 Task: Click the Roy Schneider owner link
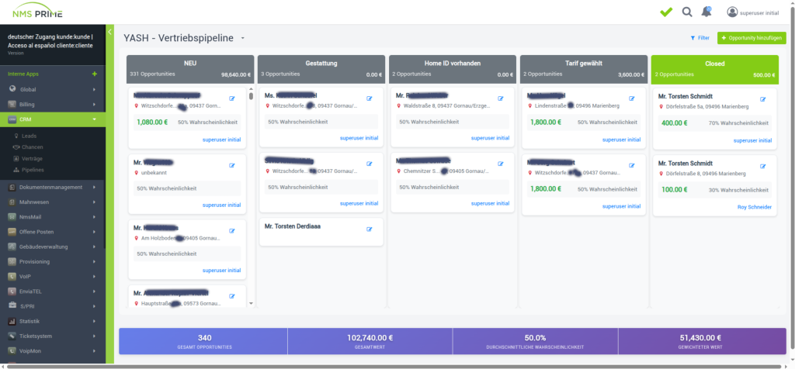(755, 207)
